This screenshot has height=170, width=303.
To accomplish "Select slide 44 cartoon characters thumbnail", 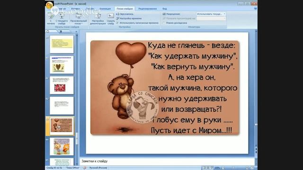I will click(62, 146).
